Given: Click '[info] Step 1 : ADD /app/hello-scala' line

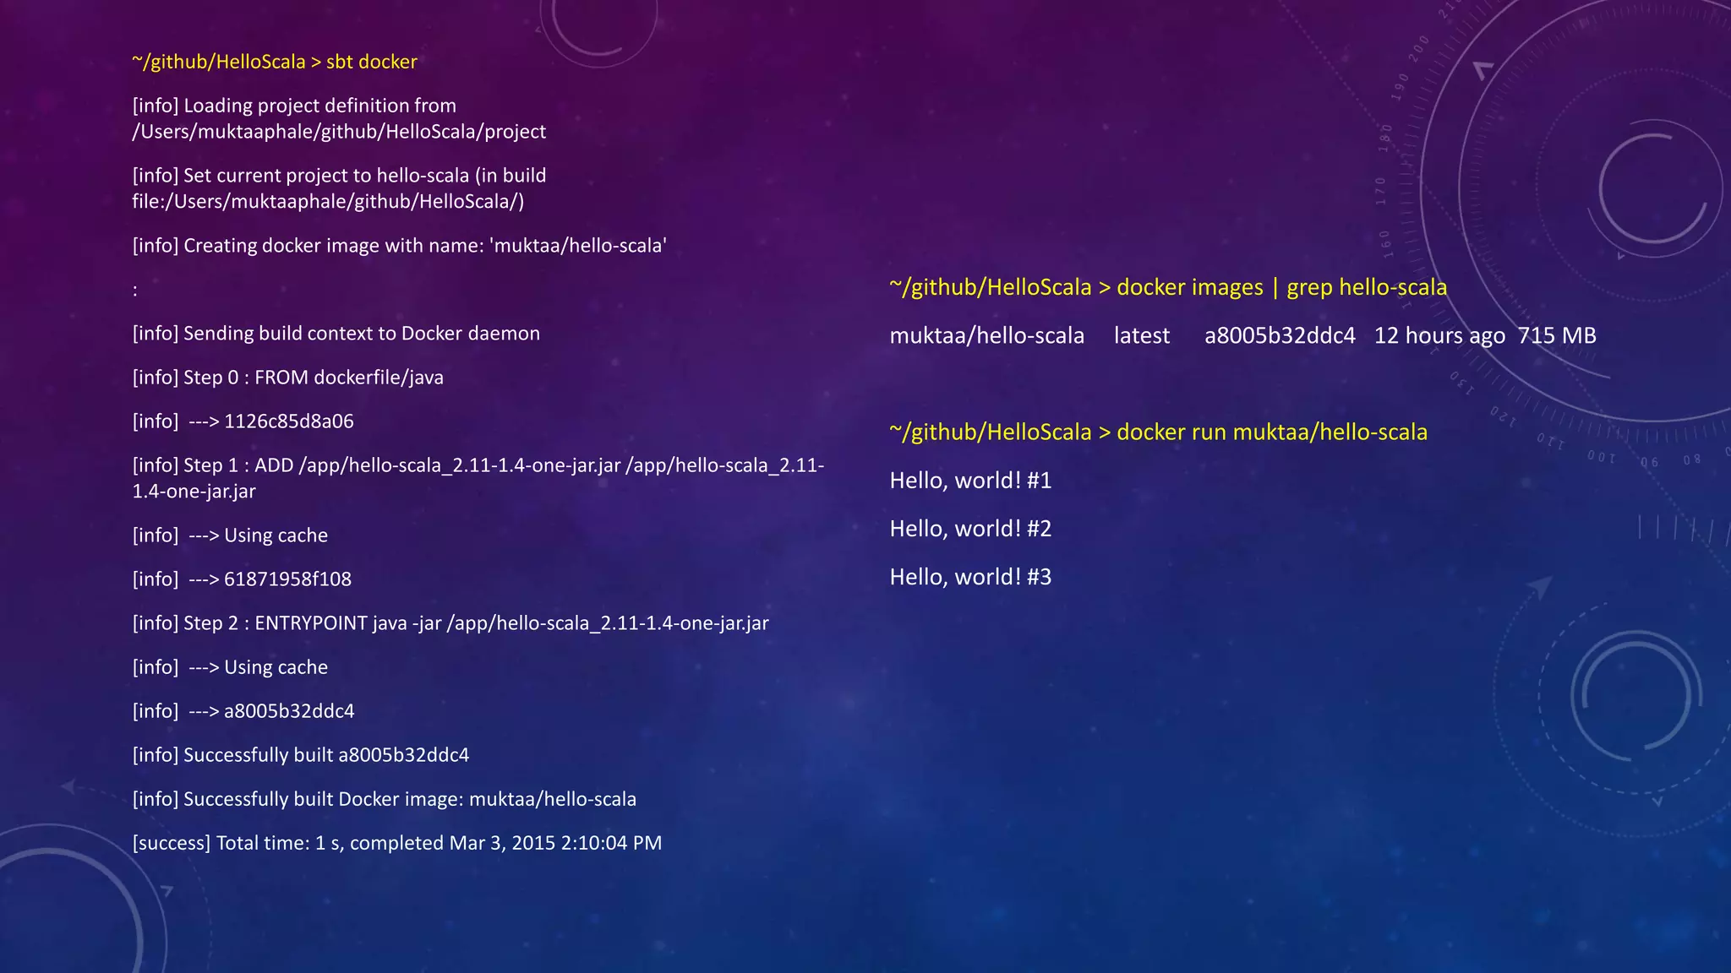Looking at the screenshot, I should (x=478, y=465).
